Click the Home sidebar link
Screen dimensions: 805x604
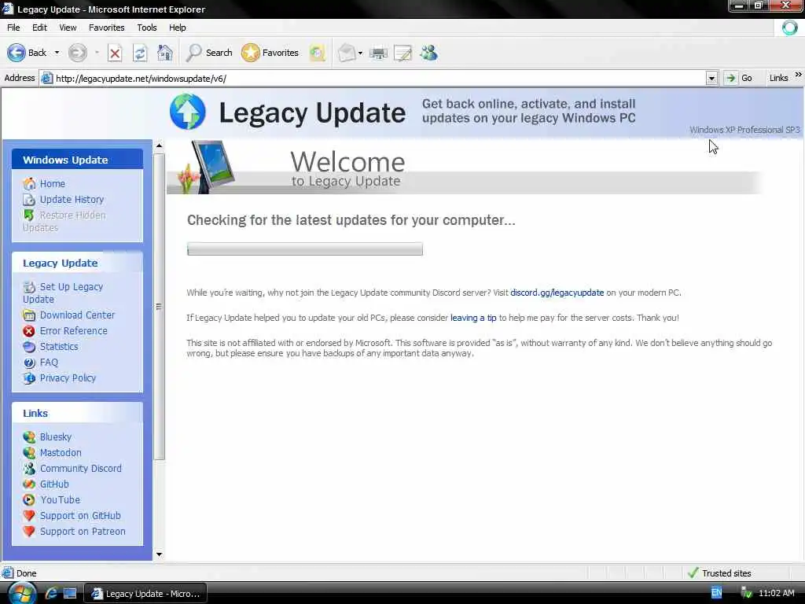[53, 184]
